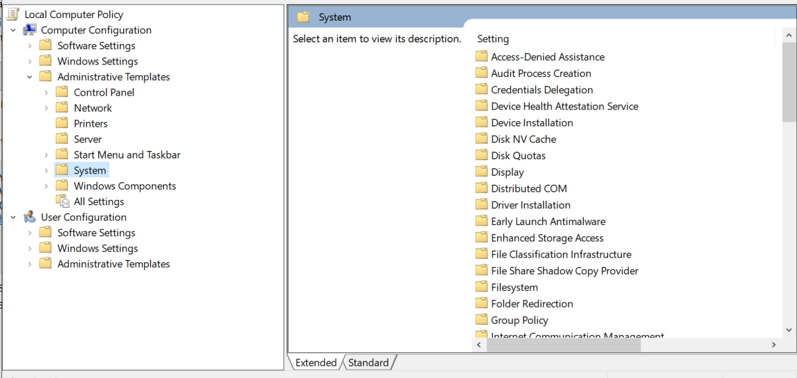The height and width of the screenshot is (378, 797).
Task: Click the horizontal scrollbar thumb
Action: pos(564,345)
